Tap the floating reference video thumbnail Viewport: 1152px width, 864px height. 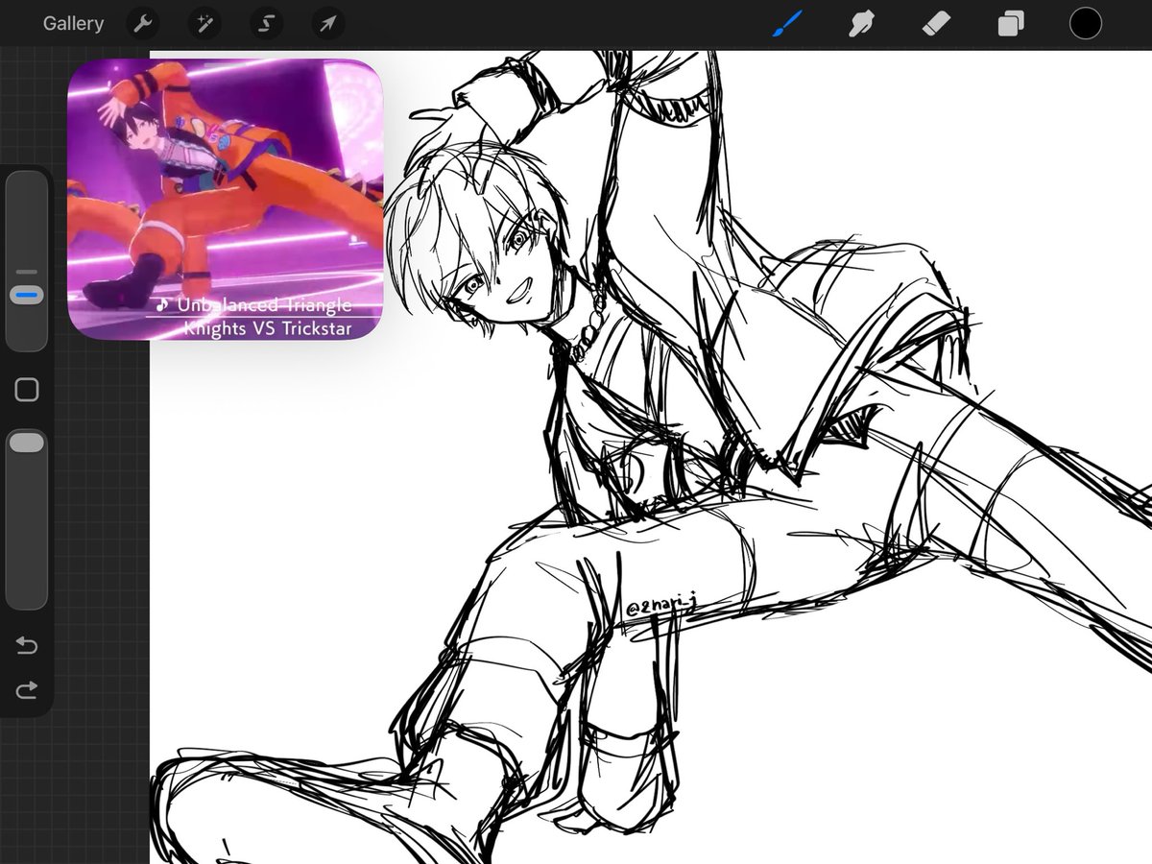point(226,200)
